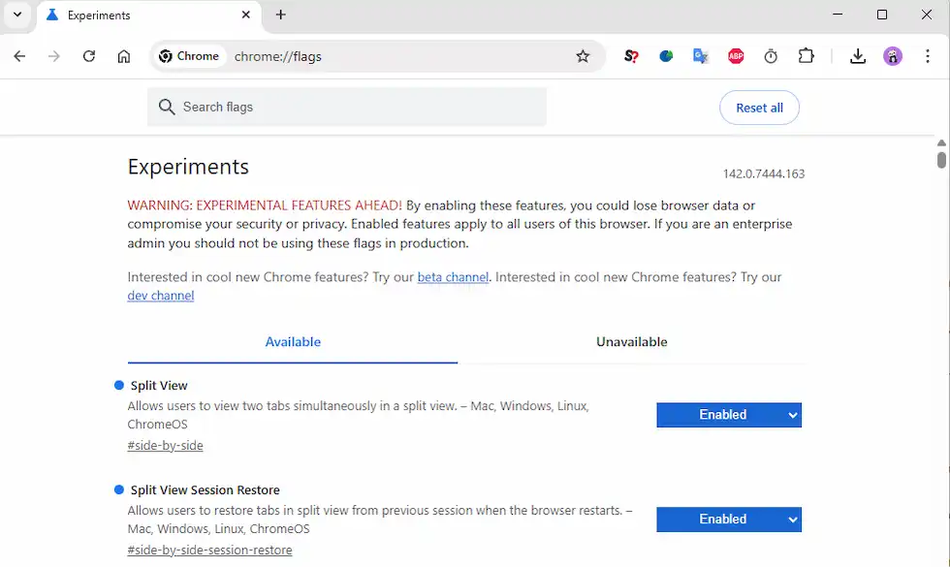The width and height of the screenshot is (950, 567).
Task: Open the Adblock Plus extension
Action: (x=736, y=56)
